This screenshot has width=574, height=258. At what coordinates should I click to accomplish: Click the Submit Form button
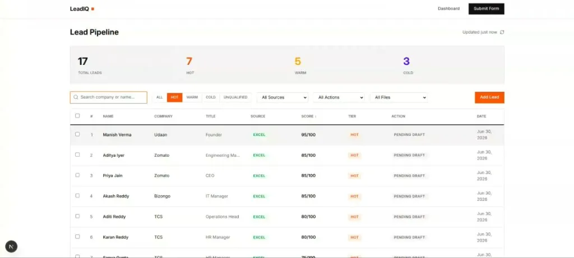[486, 9]
